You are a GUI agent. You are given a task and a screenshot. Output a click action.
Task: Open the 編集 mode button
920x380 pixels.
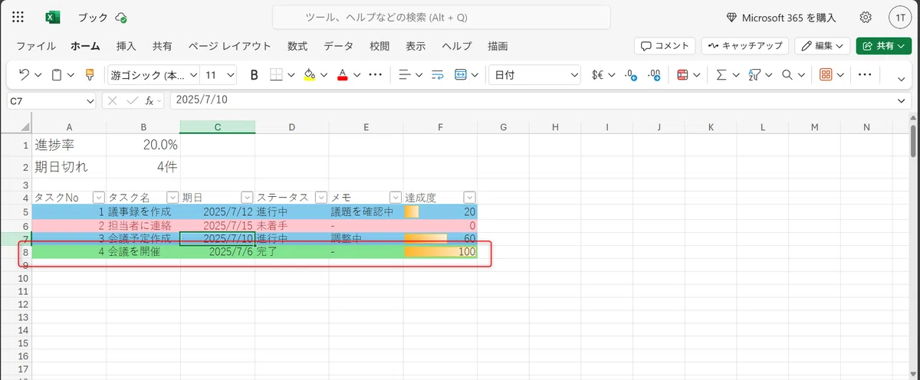pyautogui.click(x=823, y=46)
